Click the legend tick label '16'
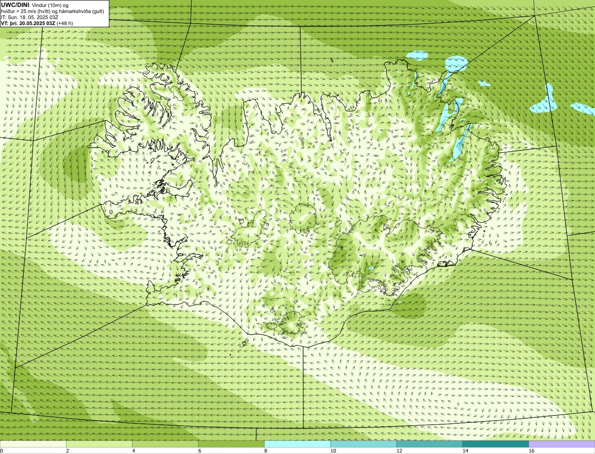 point(531,451)
